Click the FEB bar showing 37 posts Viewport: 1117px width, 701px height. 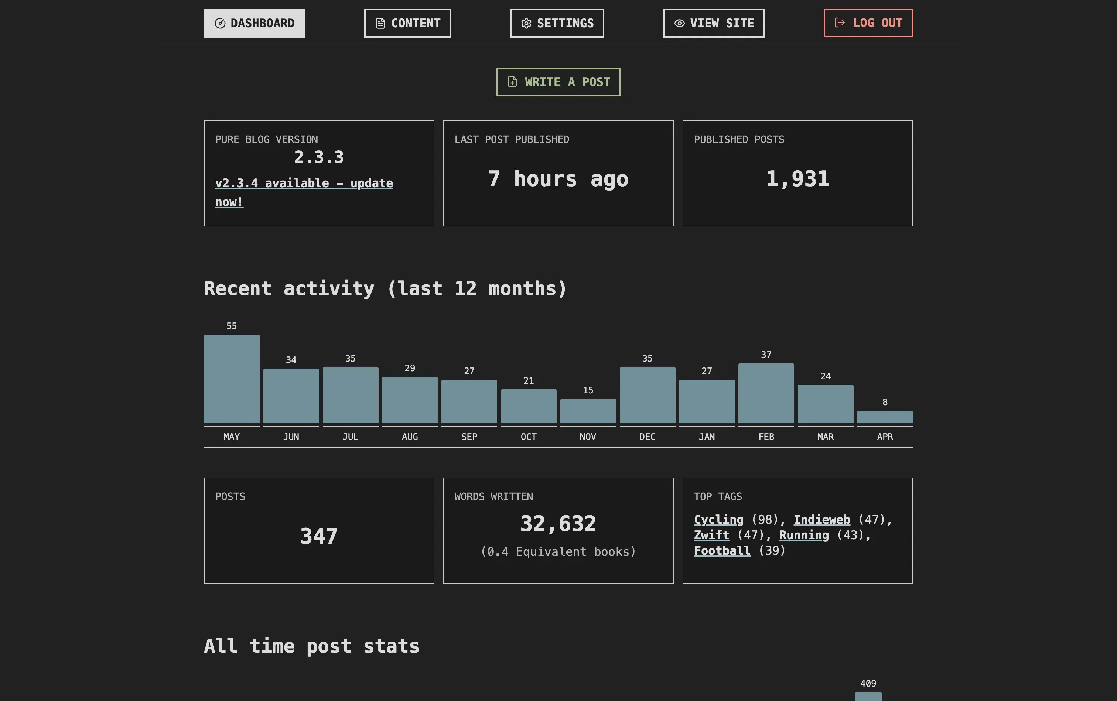coord(766,393)
